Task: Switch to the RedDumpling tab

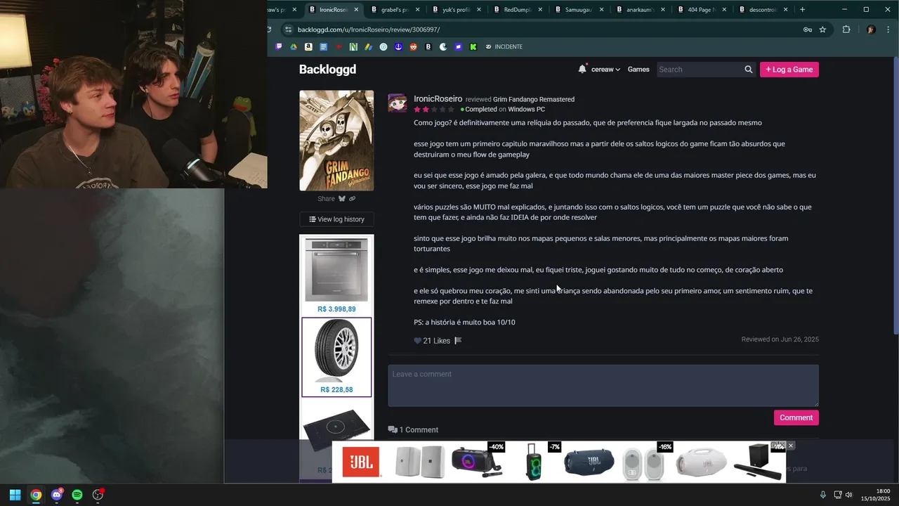Action: (518, 10)
